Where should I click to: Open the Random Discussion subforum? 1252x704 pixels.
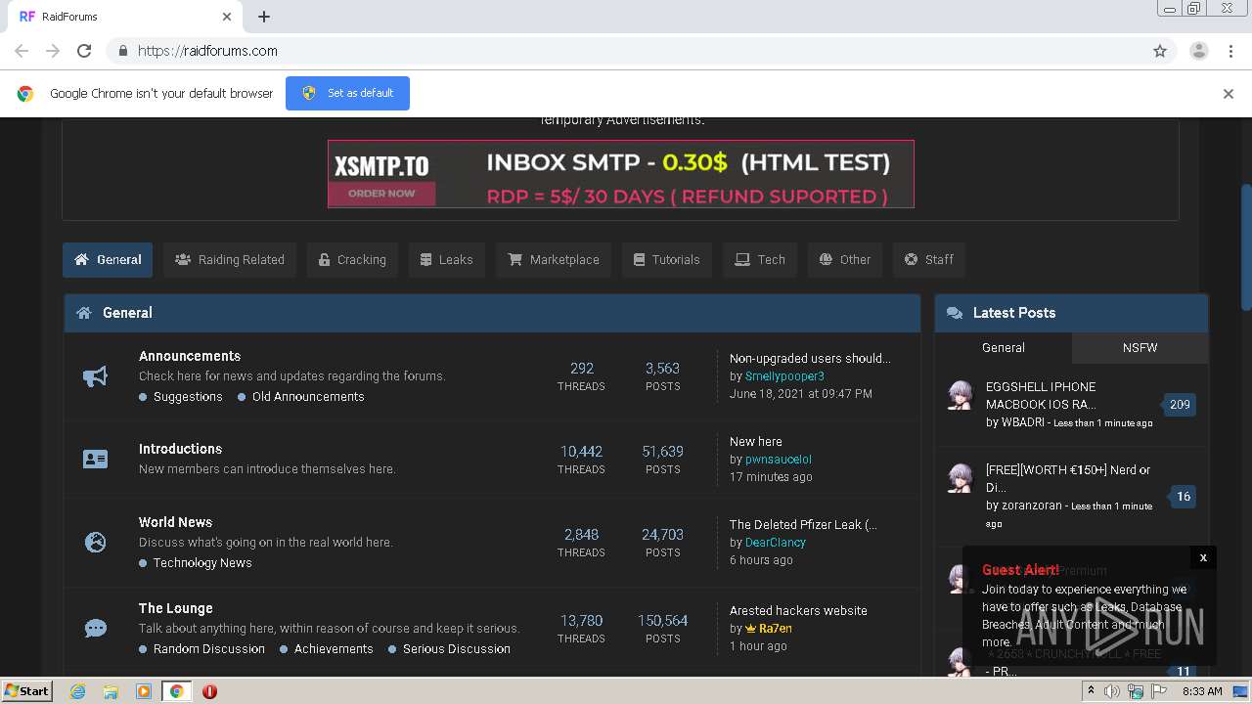click(x=209, y=649)
